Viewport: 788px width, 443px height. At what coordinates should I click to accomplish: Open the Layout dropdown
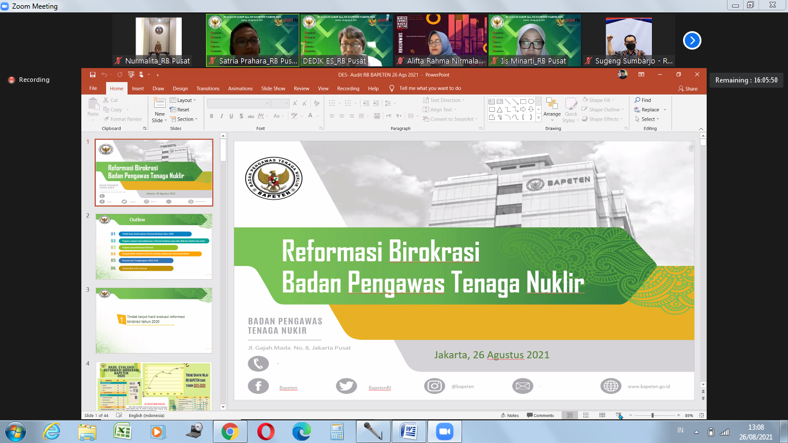tap(183, 100)
